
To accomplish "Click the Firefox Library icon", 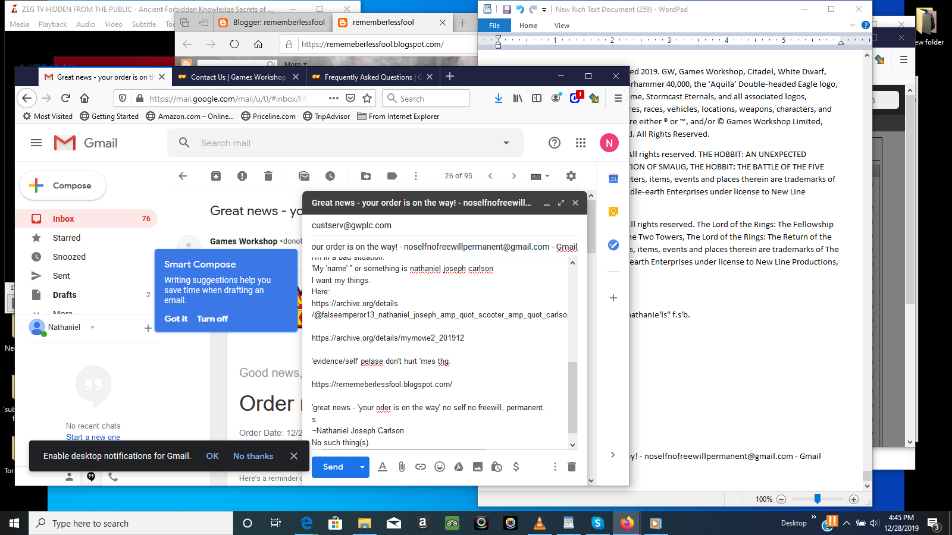I will (518, 98).
